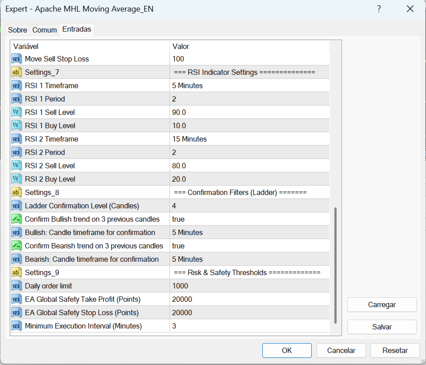The image size is (426, 365).
Task: Open Bearish candle timeframe value 5 Minutes
Action: 249,259
